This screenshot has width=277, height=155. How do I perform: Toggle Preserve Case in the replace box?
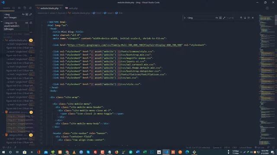26,23
